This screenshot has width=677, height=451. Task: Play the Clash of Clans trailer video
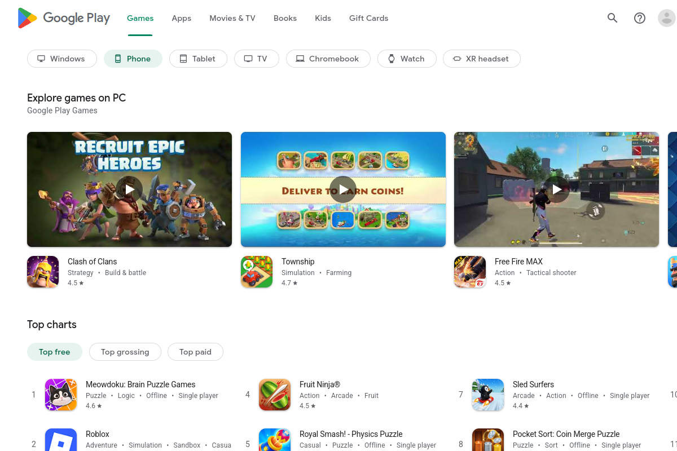coord(130,189)
